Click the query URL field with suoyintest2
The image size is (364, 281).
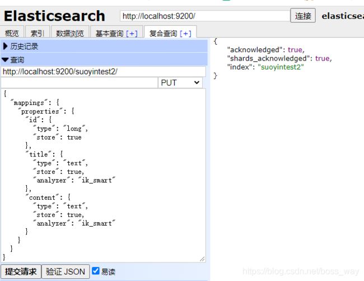(103, 71)
